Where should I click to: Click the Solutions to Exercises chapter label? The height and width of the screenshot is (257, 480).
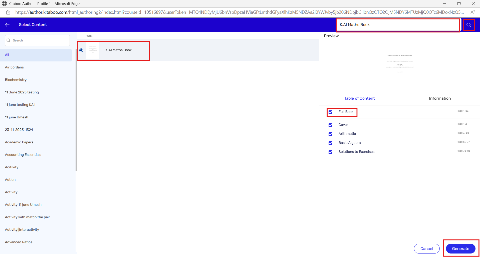(x=356, y=152)
